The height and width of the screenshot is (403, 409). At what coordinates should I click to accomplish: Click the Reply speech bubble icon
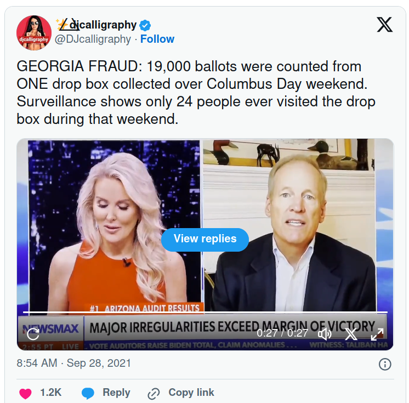[x=88, y=393]
